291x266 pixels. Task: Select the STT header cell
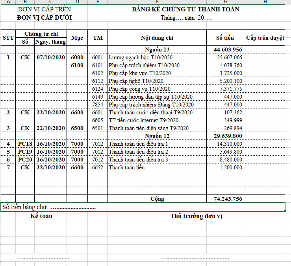(8, 38)
